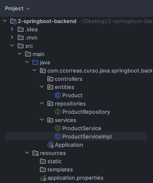Screen dimensions: 153x183
Task: Click the templates folder icon
Action: [43, 169]
